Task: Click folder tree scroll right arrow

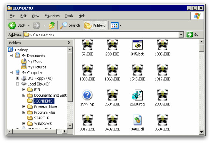Action: click(x=65, y=131)
